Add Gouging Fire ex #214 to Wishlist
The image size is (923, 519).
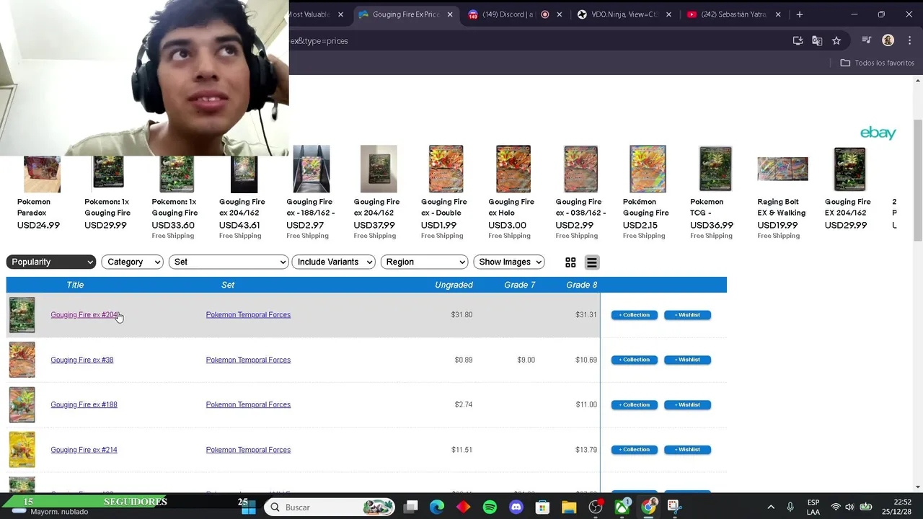(x=687, y=450)
